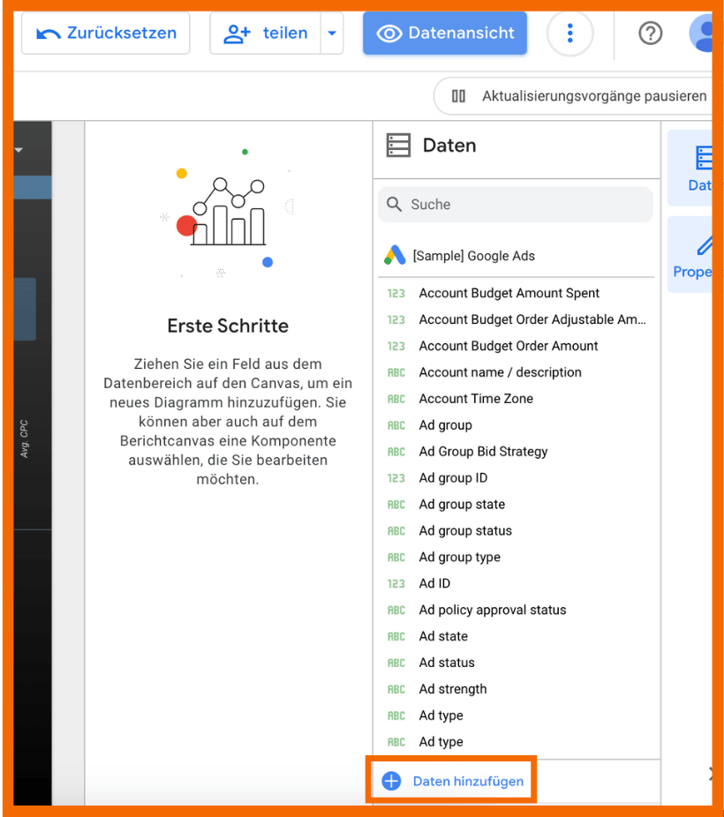
Task: Toggle the Datenansicht view button
Action: click(x=445, y=34)
